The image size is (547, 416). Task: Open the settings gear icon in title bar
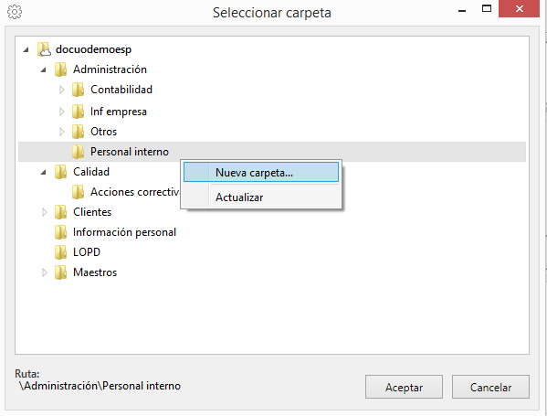[15, 12]
